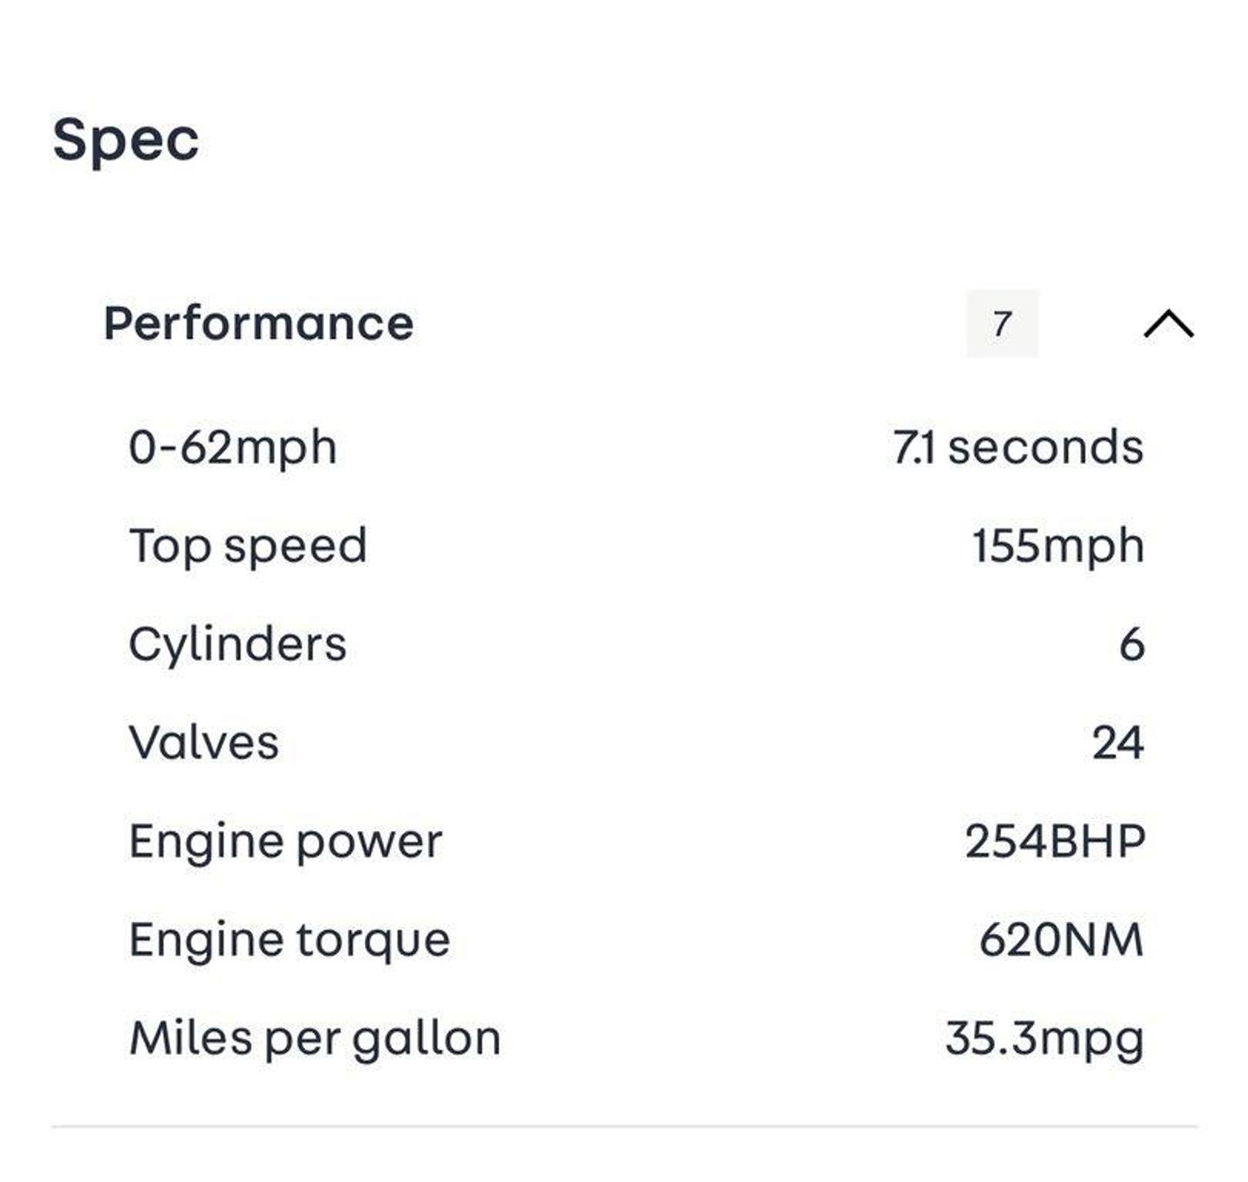Screen dimensions: 1248x1182
Task: Click the 254BHP value
Action: [1055, 841]
